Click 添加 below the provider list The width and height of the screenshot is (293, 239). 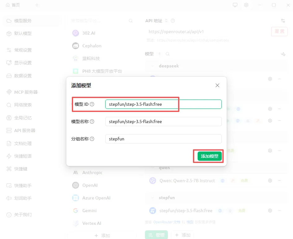[x=102, y=236]
